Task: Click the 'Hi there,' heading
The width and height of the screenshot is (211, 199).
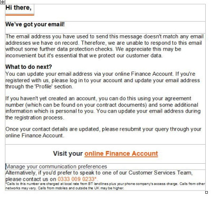Action: [18, 7]
